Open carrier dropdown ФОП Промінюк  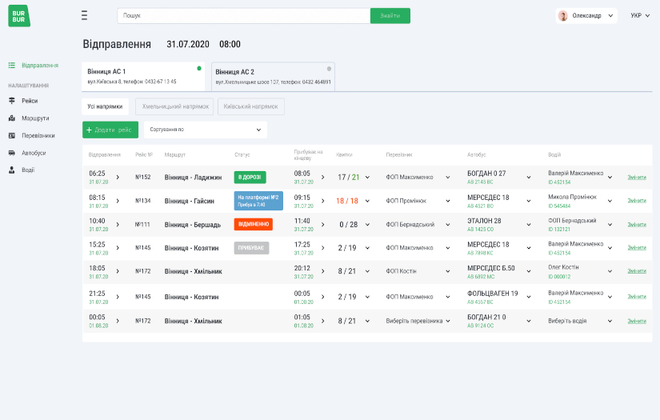coord(448,201)
